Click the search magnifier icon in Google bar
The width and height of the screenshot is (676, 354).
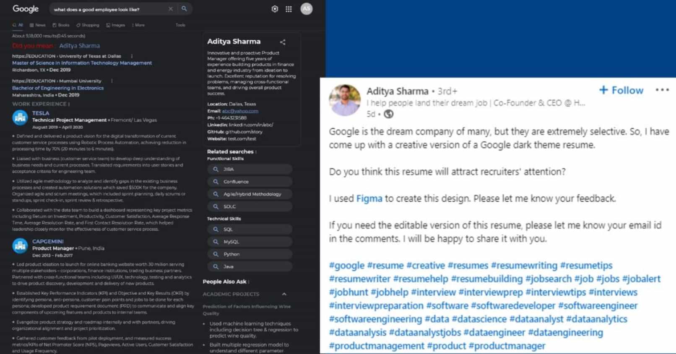point(184,9)
